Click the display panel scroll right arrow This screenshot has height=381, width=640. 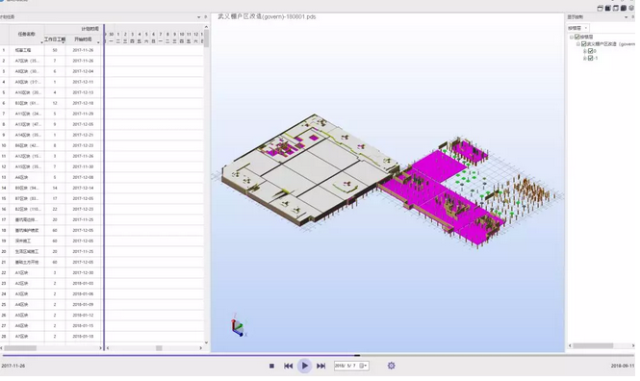pyautogui.click(x=633, y=345)
